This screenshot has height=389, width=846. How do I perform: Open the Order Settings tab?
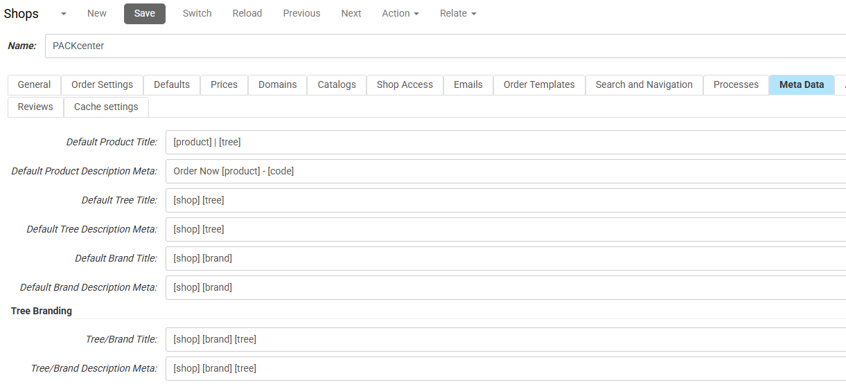point(102,84)
